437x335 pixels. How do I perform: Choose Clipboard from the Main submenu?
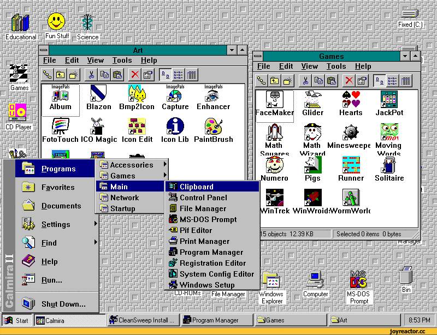[x=212, y=187]
